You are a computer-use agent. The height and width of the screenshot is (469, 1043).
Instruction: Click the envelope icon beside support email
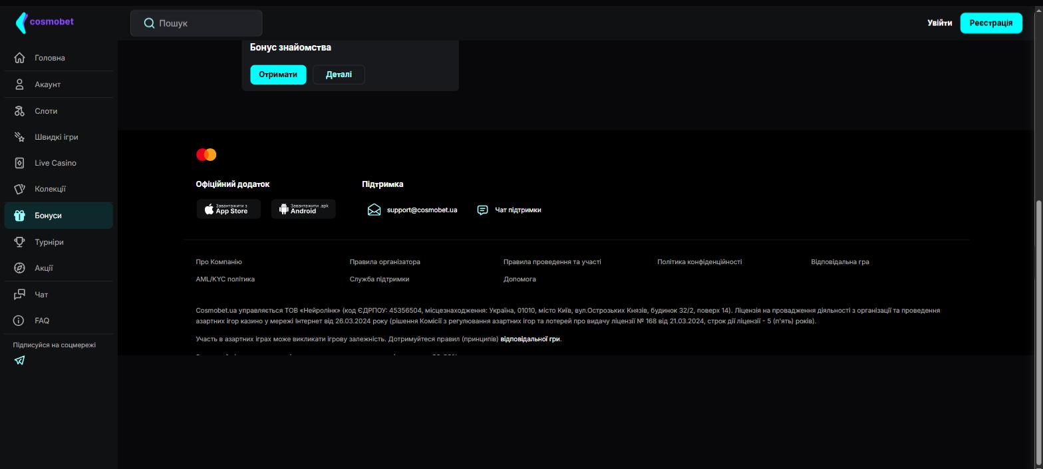[374, 210]
